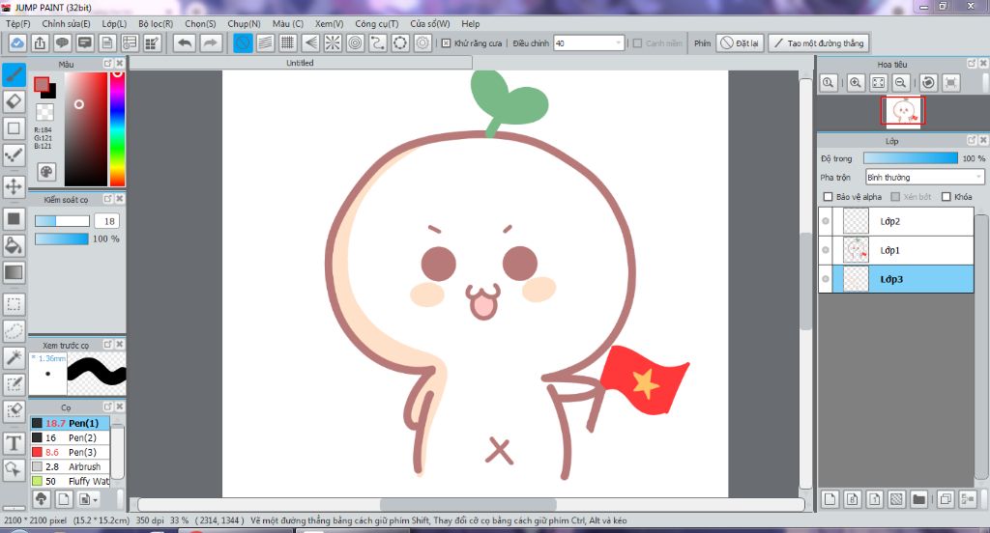Select the Brush tool in the left toolbar
Image resolution: width=990 pixels, height=533 pixels.
click(x=14, y=75)
